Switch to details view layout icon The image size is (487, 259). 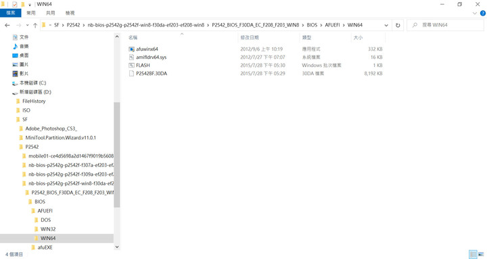tap(473, 254)
